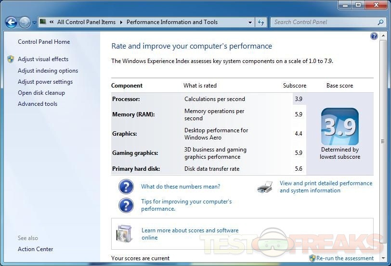Click Re-run the assessment link
Viewport: 391px width, 266px height.
(x=345, y=258)
